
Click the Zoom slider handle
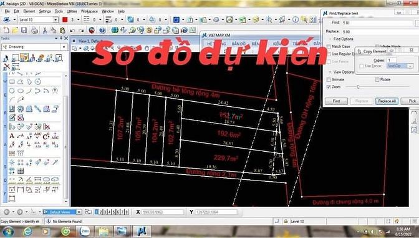[358, 87]
